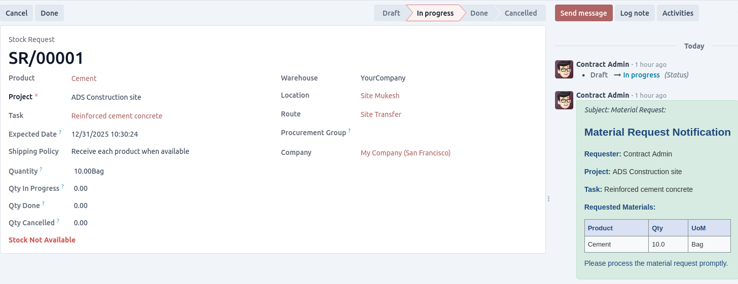Click the Qty Done help question mark
The image size is (738, 284).
44,204
